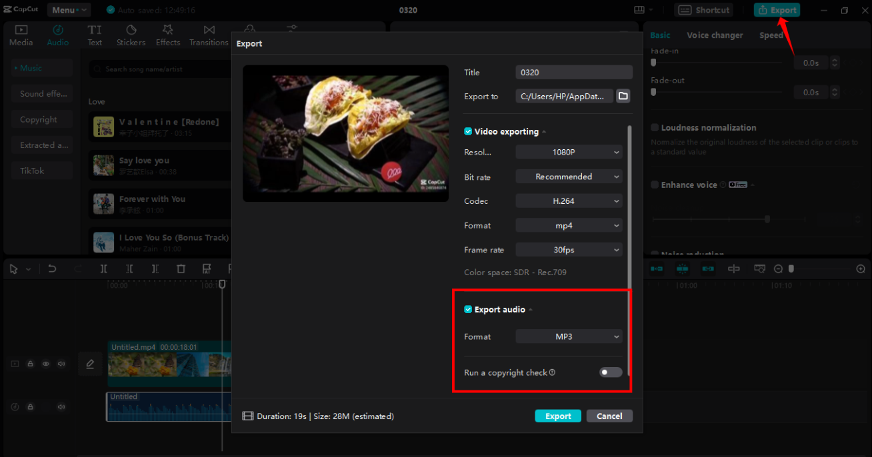The width and height of the screenshot is (872, 457).
Task: Select the song Forever with You
Action: [160, 204]
